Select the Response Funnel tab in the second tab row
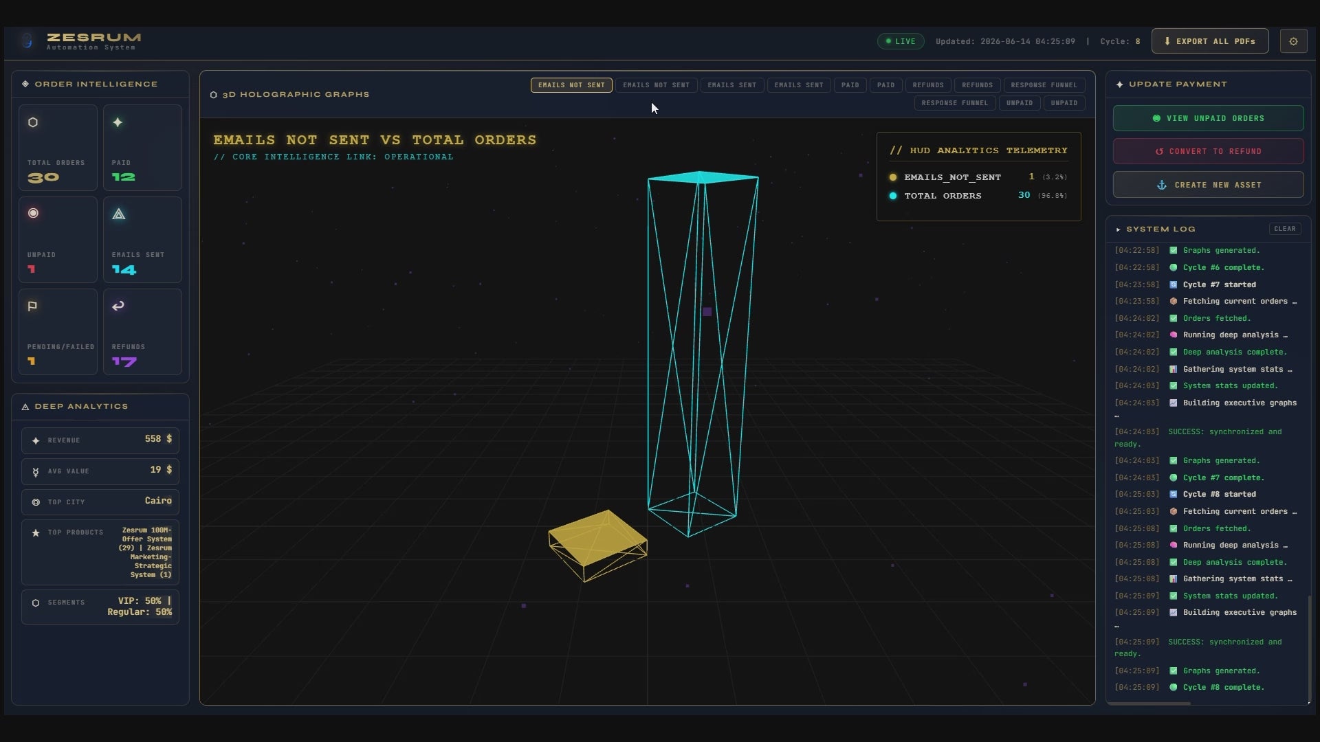 point(954,103)
